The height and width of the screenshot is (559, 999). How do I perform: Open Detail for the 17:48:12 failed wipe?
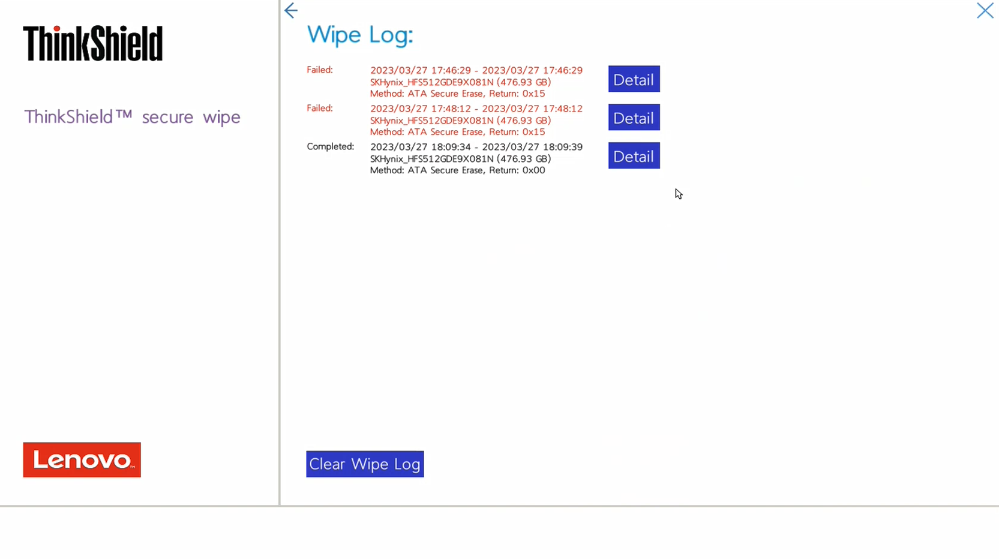click(634, 118)
